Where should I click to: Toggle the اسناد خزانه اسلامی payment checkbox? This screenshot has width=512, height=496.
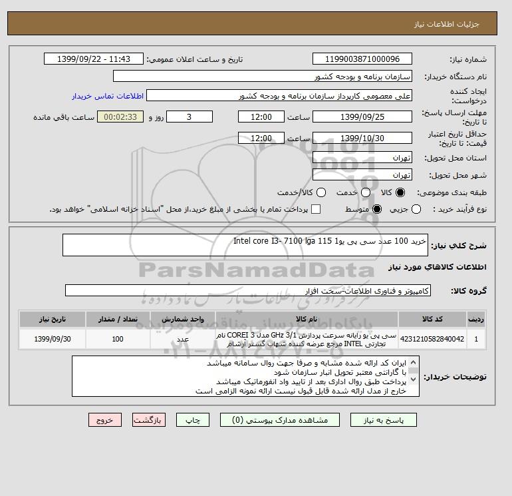pos(316,209)
